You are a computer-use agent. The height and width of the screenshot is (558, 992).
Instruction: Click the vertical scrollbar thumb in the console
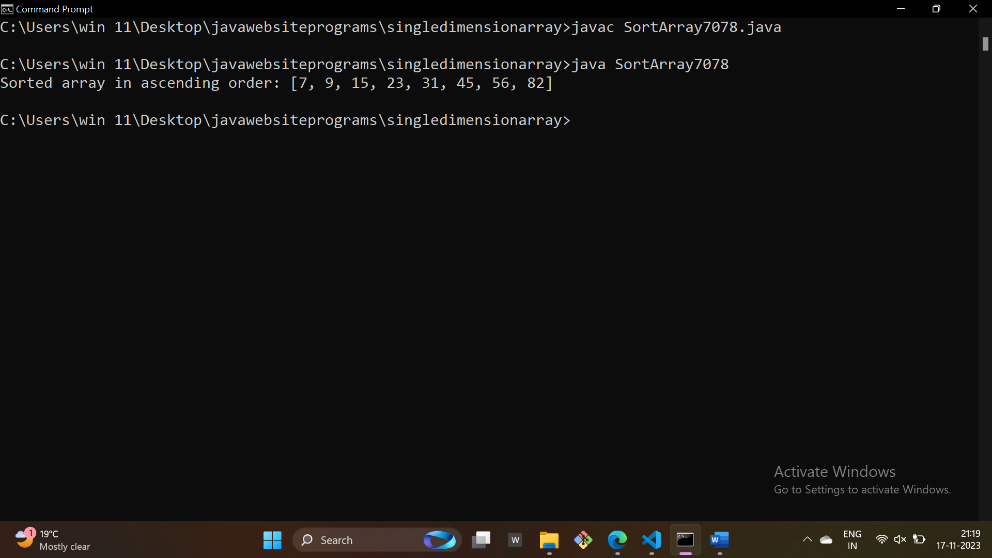[985, 44]
